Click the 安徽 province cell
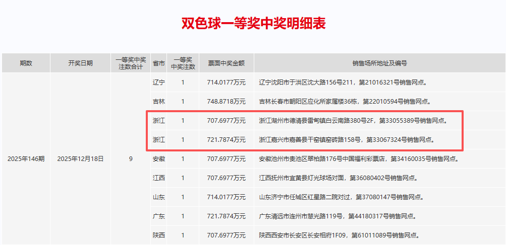This screenshot has height=245, width=506. click(158, 159)
